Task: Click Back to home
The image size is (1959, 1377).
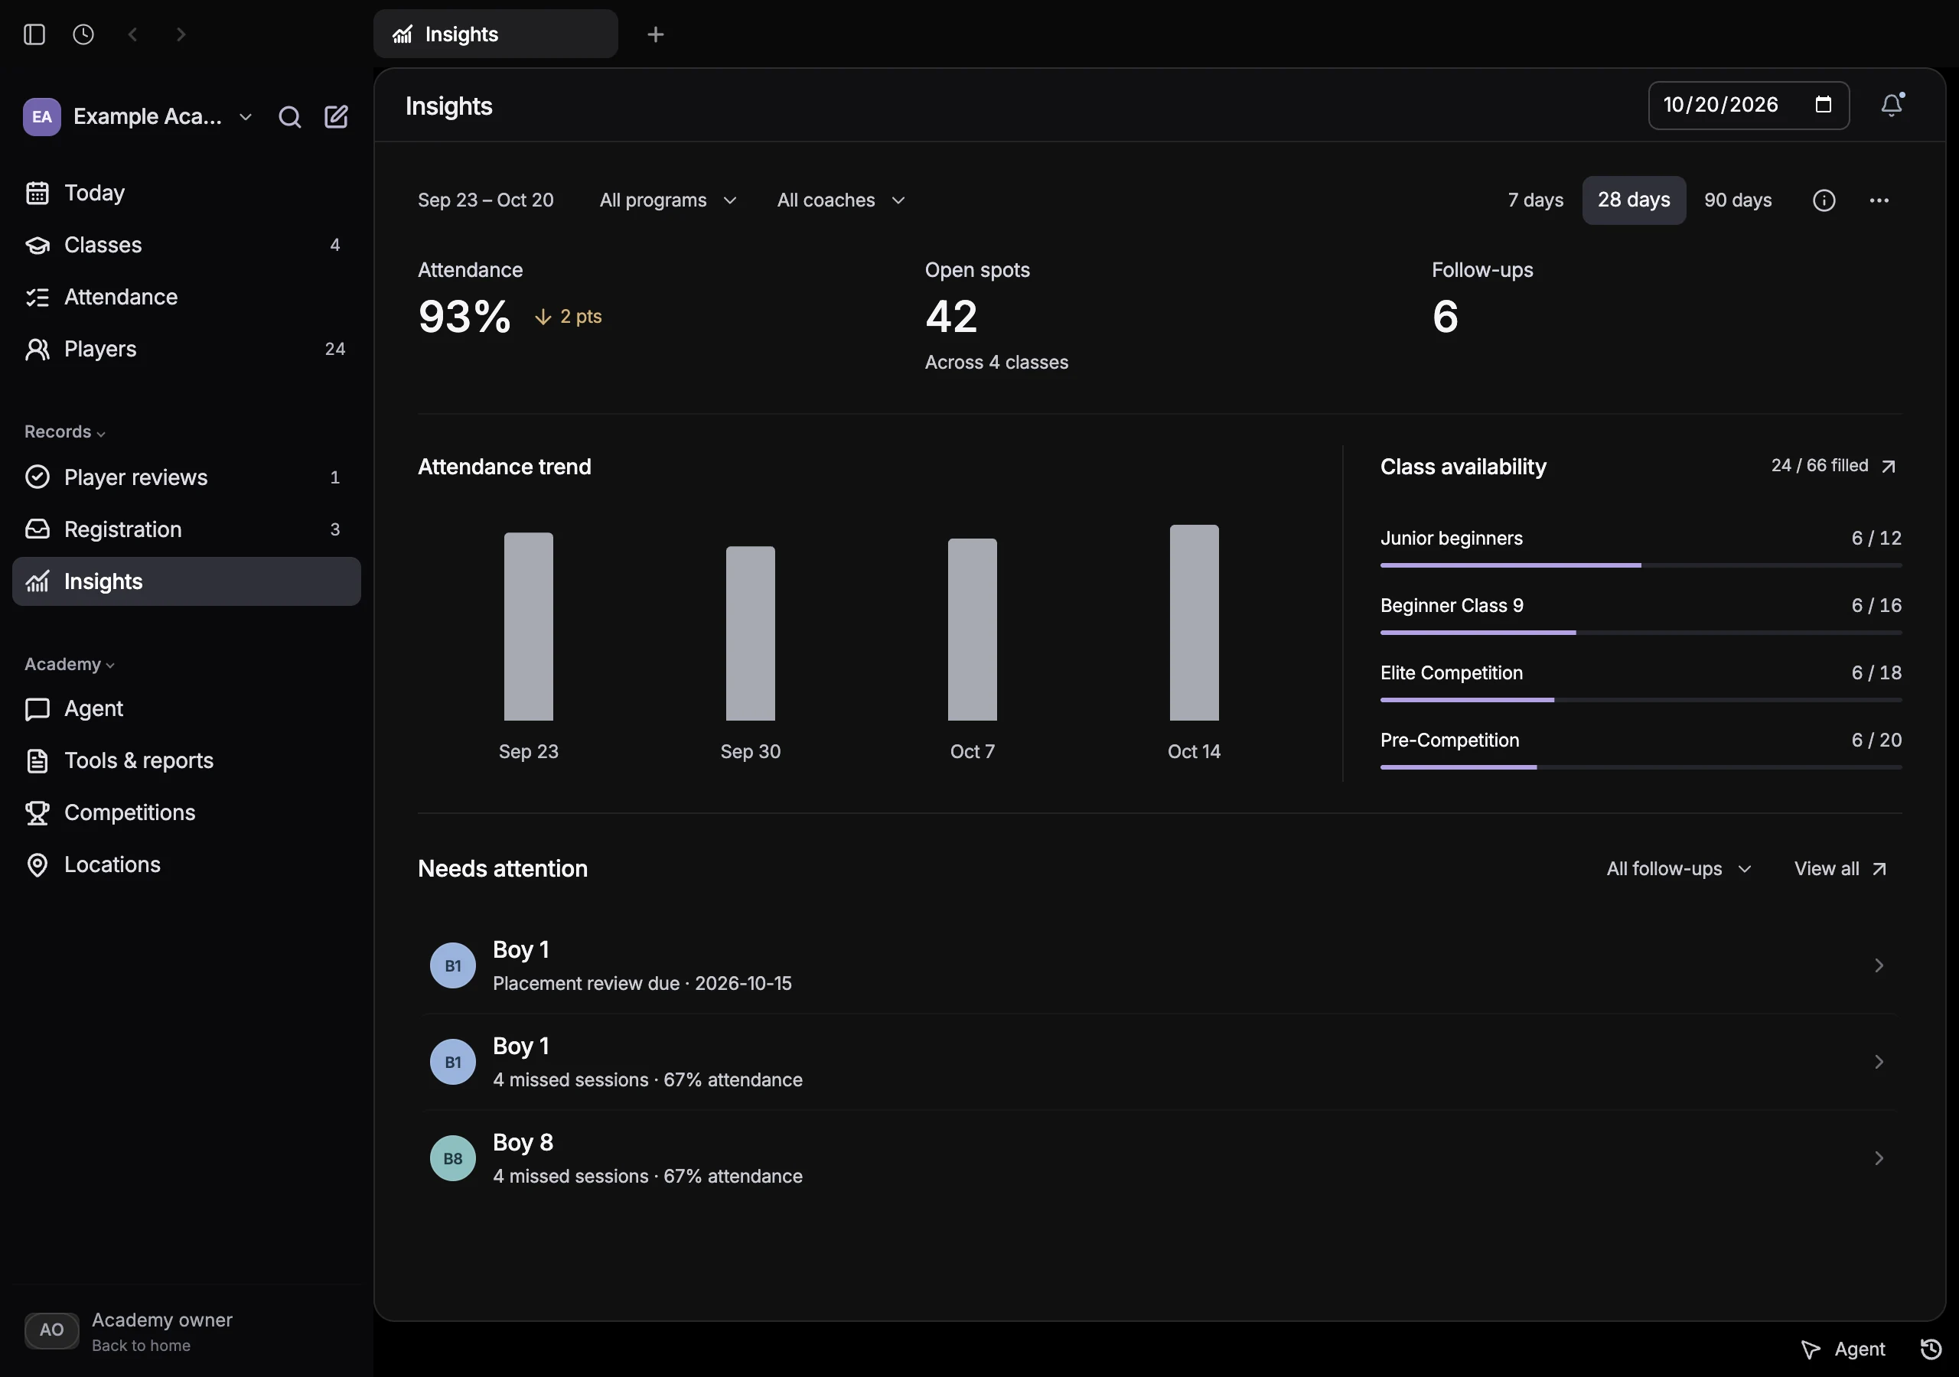Action: pyautogui.click(x=141, y=1346)
